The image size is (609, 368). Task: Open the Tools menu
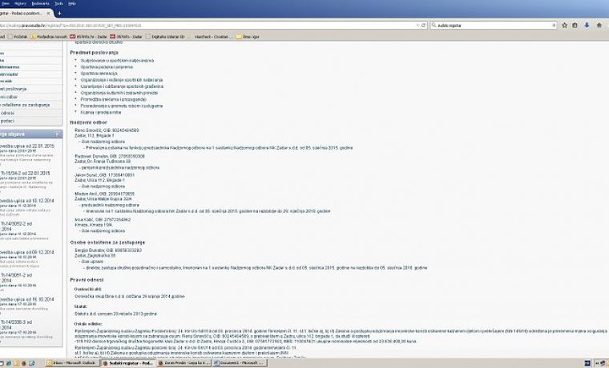[58, 3]
